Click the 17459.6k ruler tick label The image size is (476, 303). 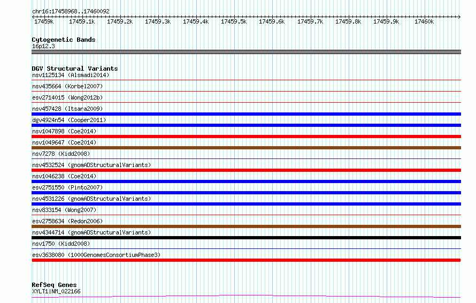click(272, 21)
